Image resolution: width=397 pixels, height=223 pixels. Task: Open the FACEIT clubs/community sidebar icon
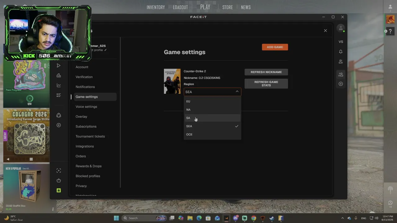59,115
